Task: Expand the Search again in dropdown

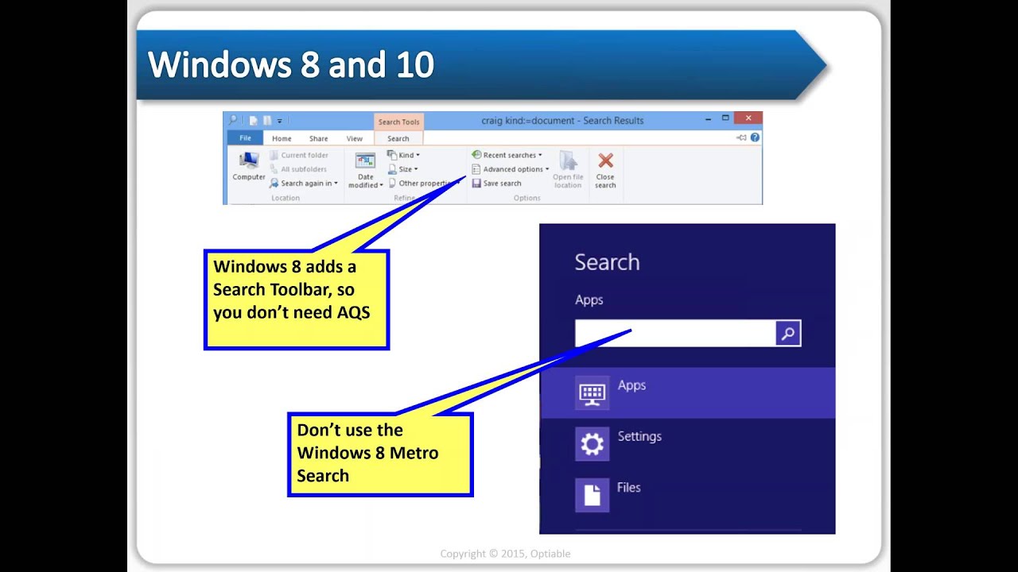Action: [304, 184]
